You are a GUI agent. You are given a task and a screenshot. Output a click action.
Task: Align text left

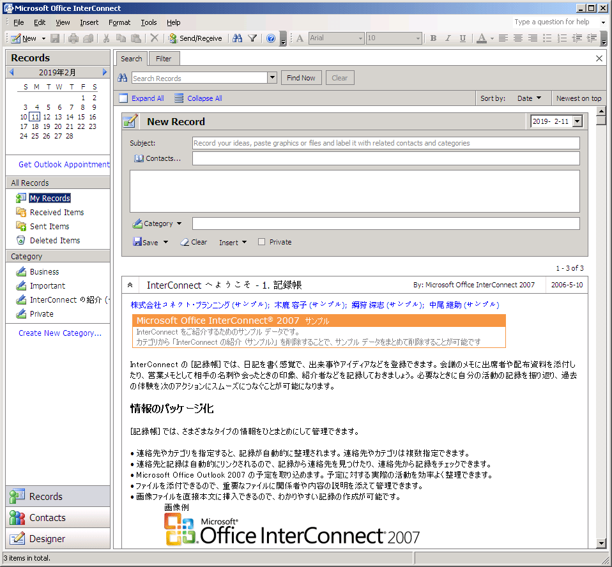point(503,38)
